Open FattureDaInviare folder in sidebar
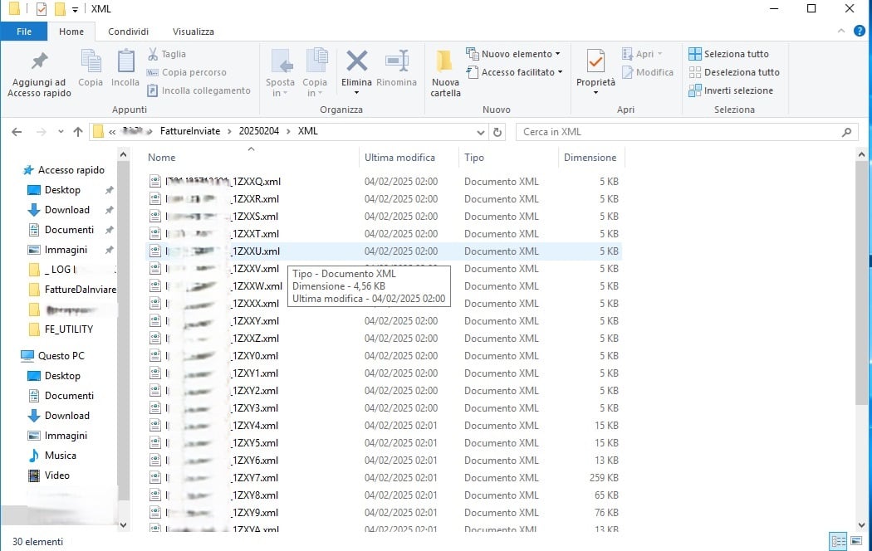Viewport: 872px width, 551px height. point(80,290)
